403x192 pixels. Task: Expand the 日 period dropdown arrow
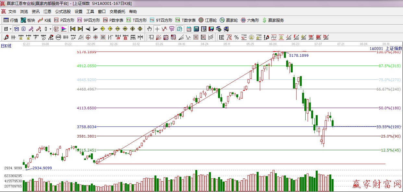10,29
